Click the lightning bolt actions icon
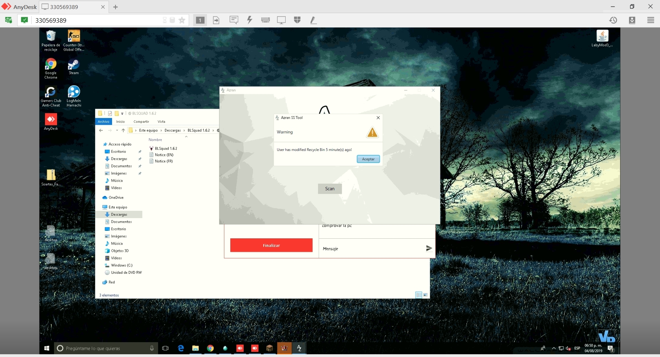Viewport: 660px width, 357px height. point(250,20)
